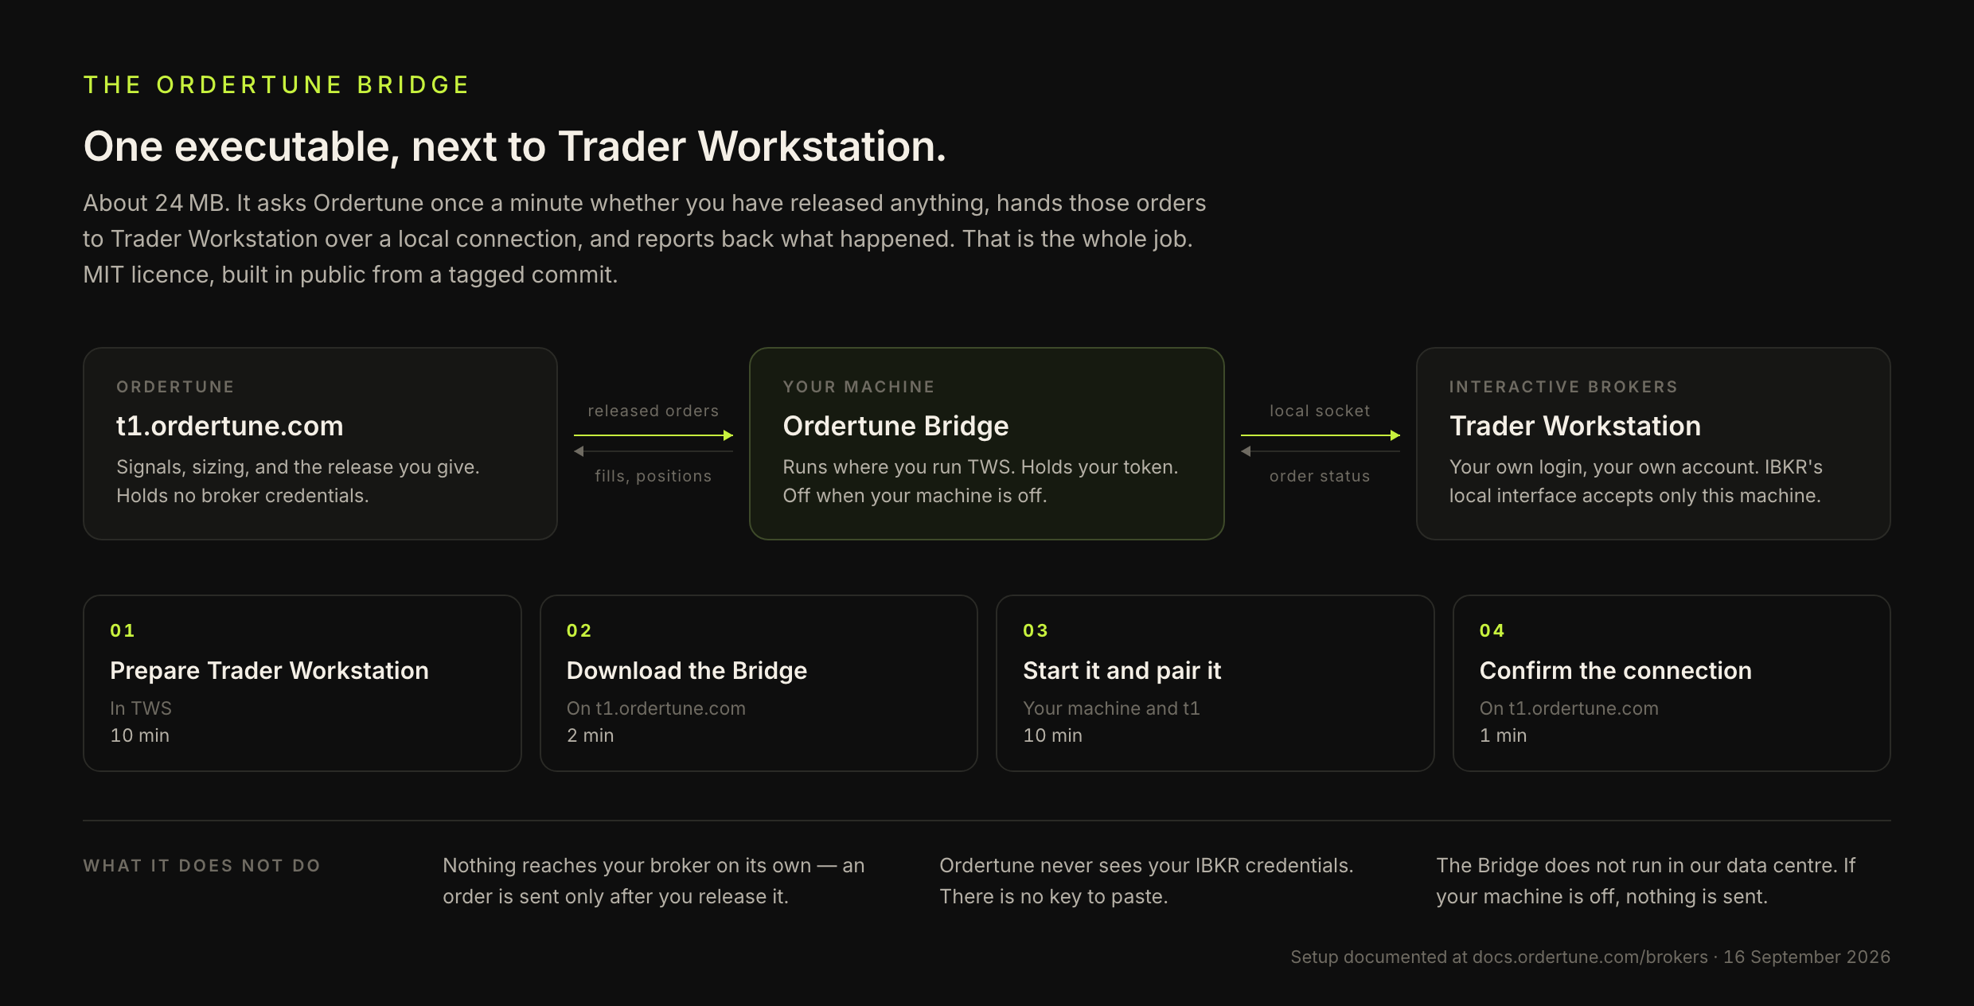1974x1006 pixels.
Task: Click the 'ORDERTUNE' box label
Action: [175, 387]
